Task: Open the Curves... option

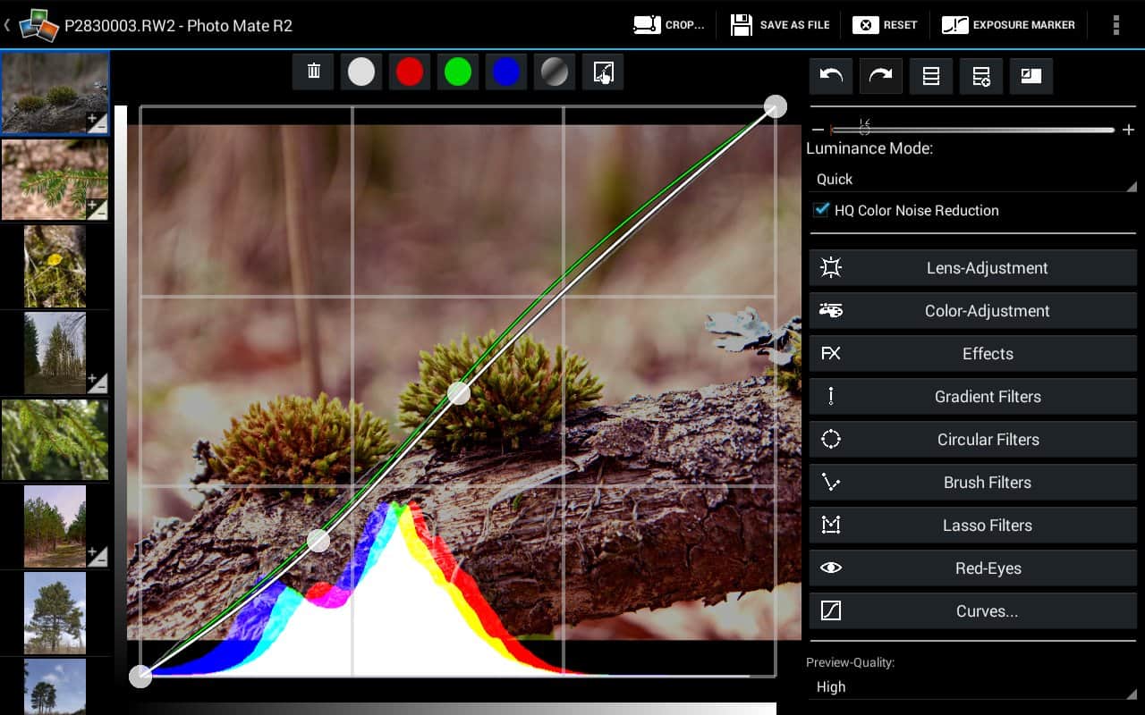Action: 972,611
